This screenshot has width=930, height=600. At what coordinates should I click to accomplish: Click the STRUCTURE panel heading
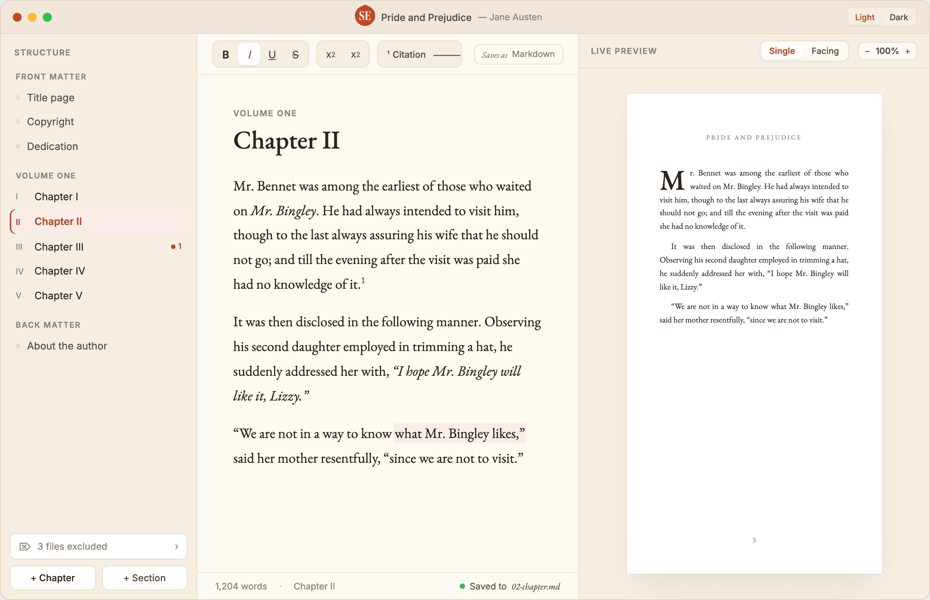(42, 52)
